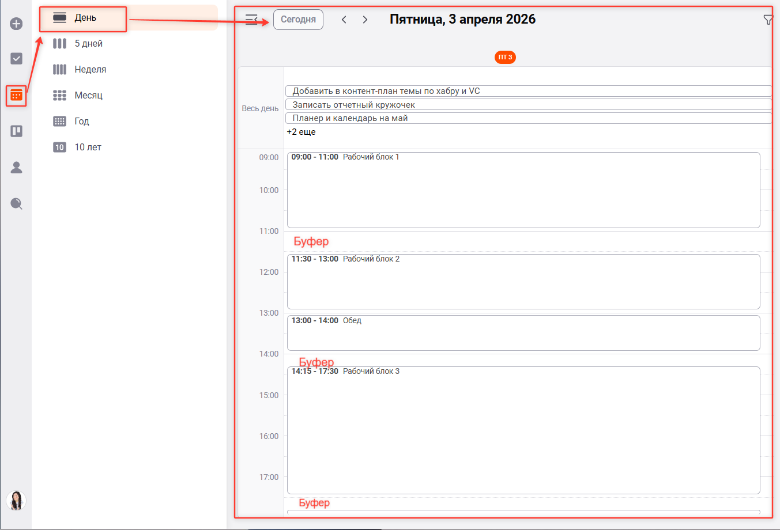Screen dimensions: 780x530
Task: Click the orange "ПТ 3" day badge
Action: click(505, 57)
